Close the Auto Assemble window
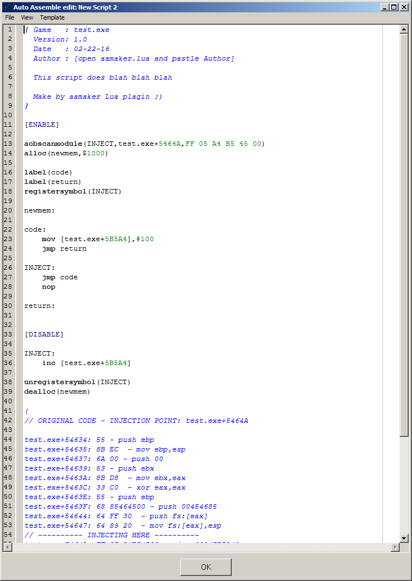This screenshot has height=581, width=412. [404, 7]
